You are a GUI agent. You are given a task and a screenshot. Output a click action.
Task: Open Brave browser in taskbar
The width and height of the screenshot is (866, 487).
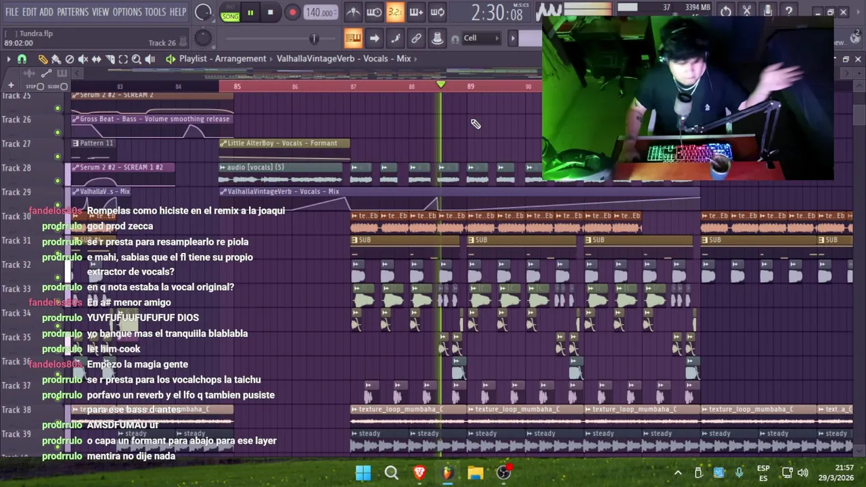(419, 473)
